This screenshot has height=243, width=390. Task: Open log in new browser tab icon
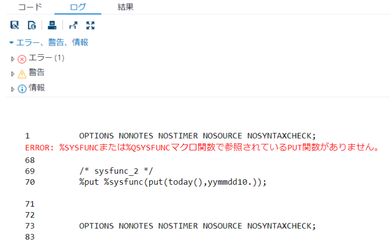(x=73, y=25)
